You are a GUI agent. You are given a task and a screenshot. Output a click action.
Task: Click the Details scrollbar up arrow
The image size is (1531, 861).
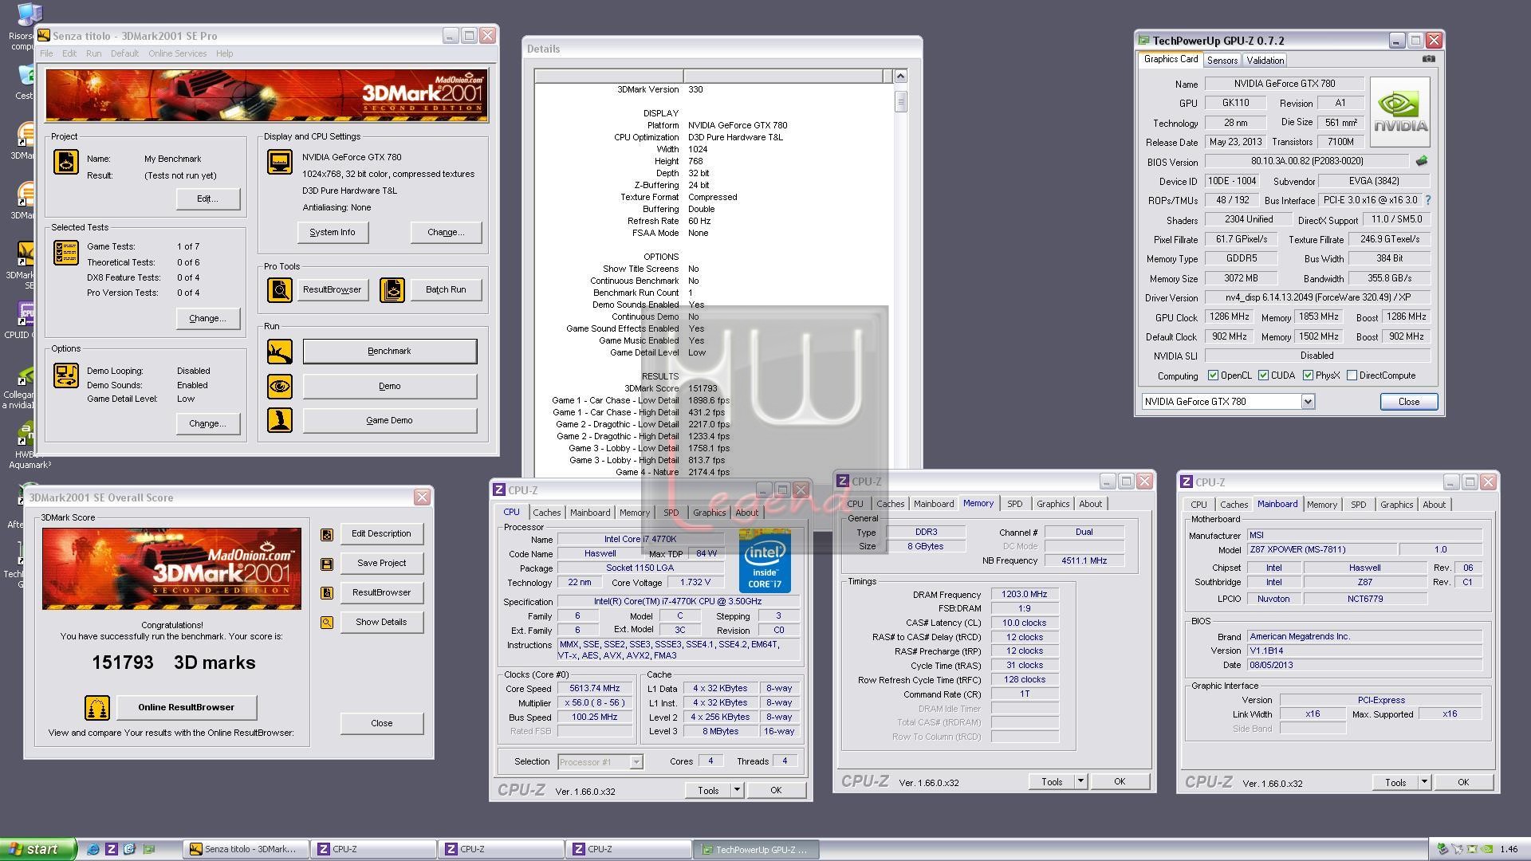click(x=900, y=77)
